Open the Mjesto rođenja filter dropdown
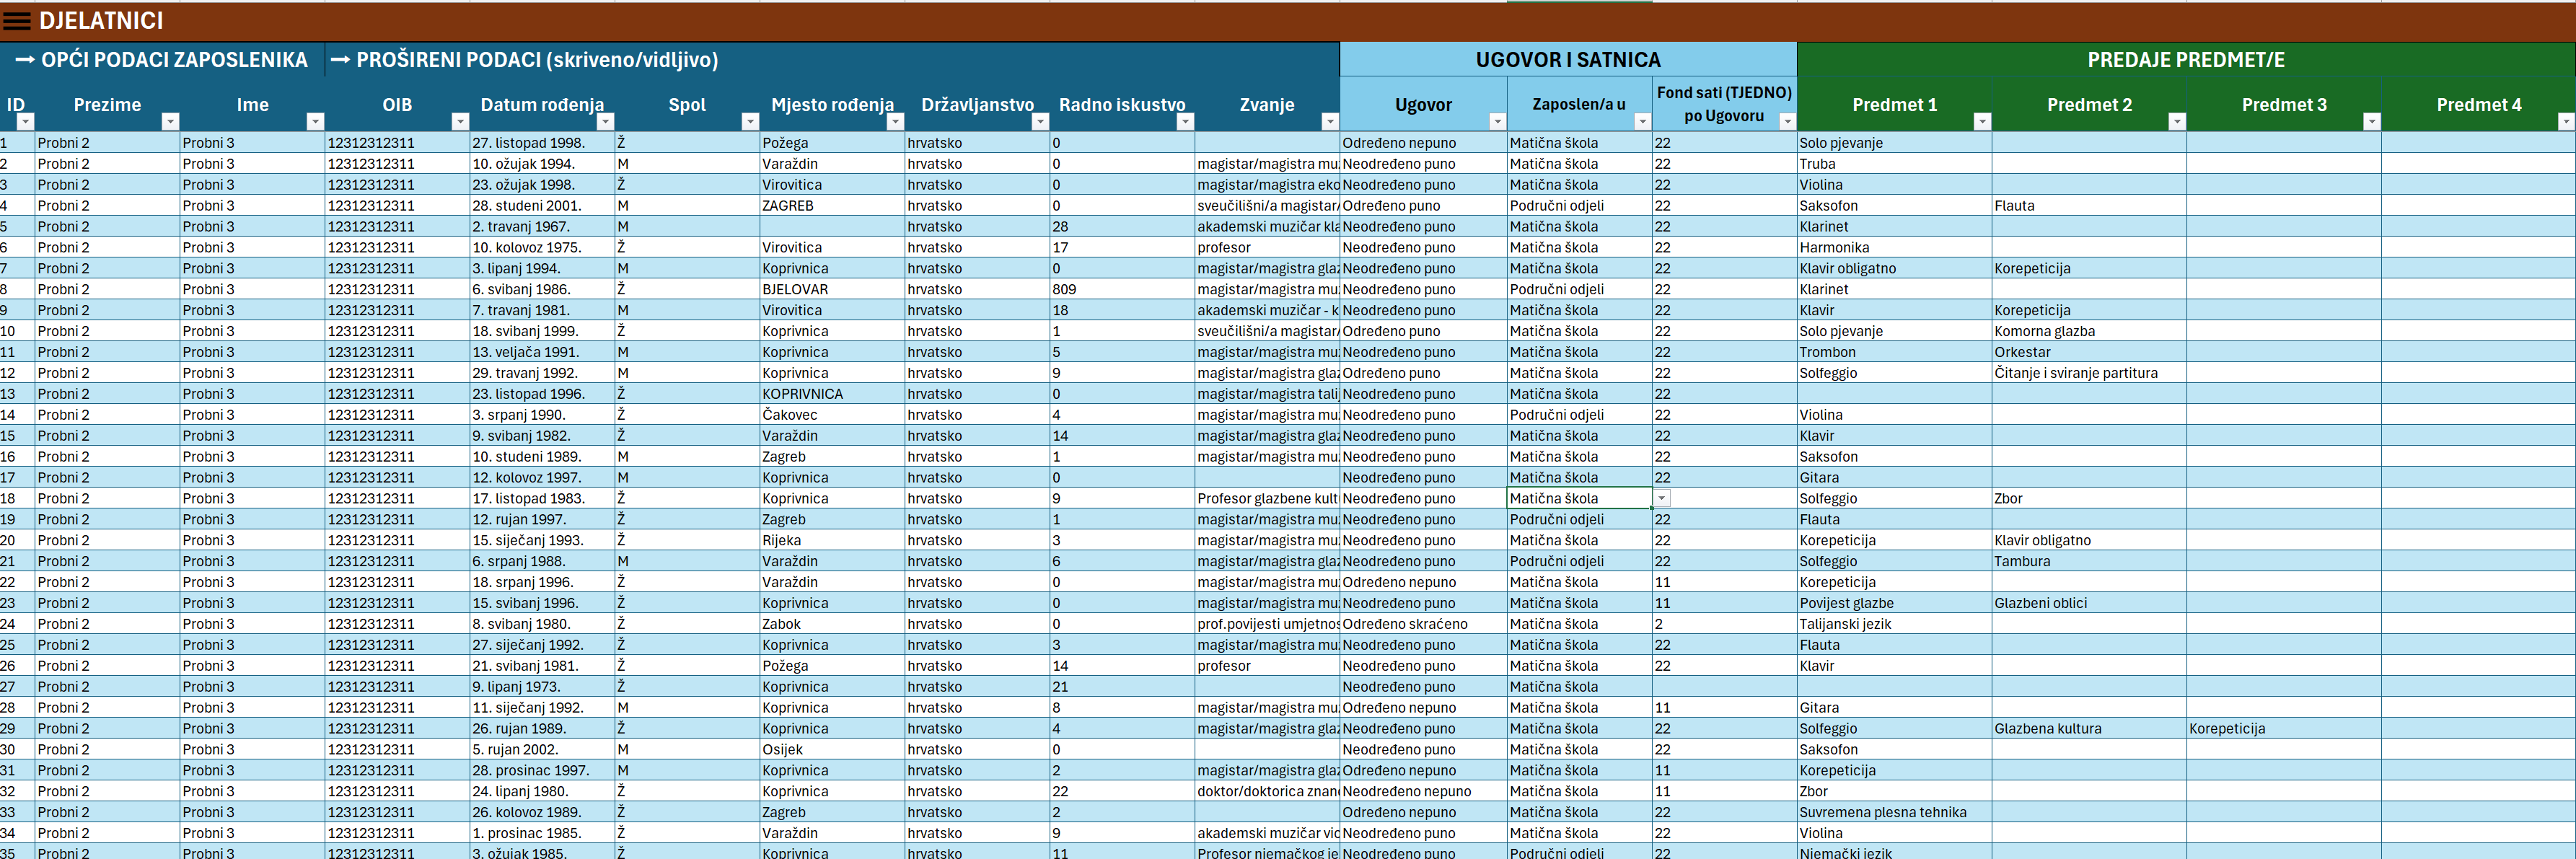Viewport: 2576px width, 859px height. tap(895, 121)
